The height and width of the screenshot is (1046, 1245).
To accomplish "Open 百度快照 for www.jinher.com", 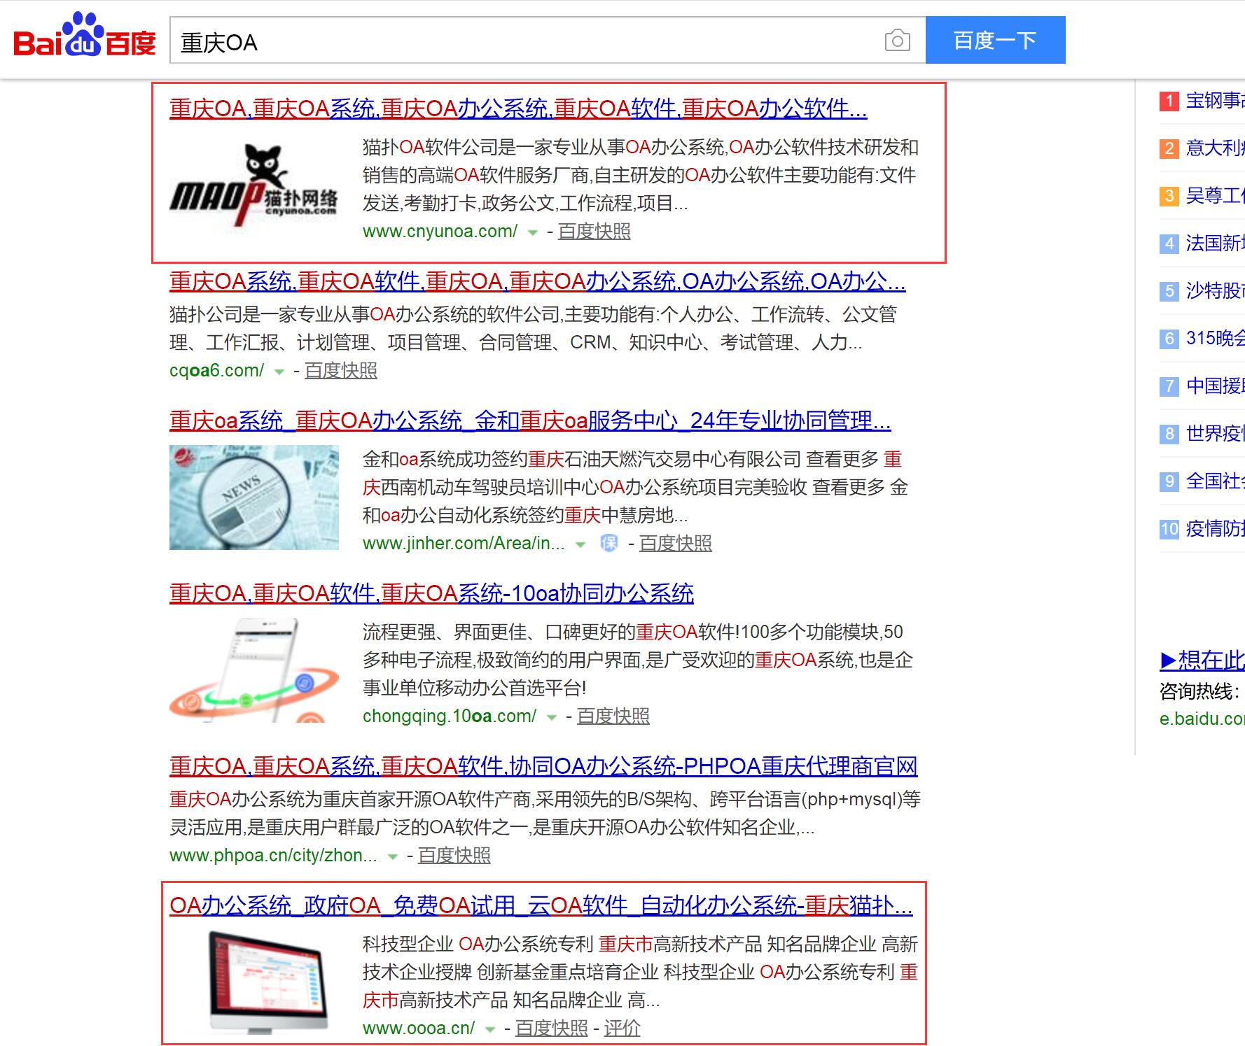I will pos(676,544).
